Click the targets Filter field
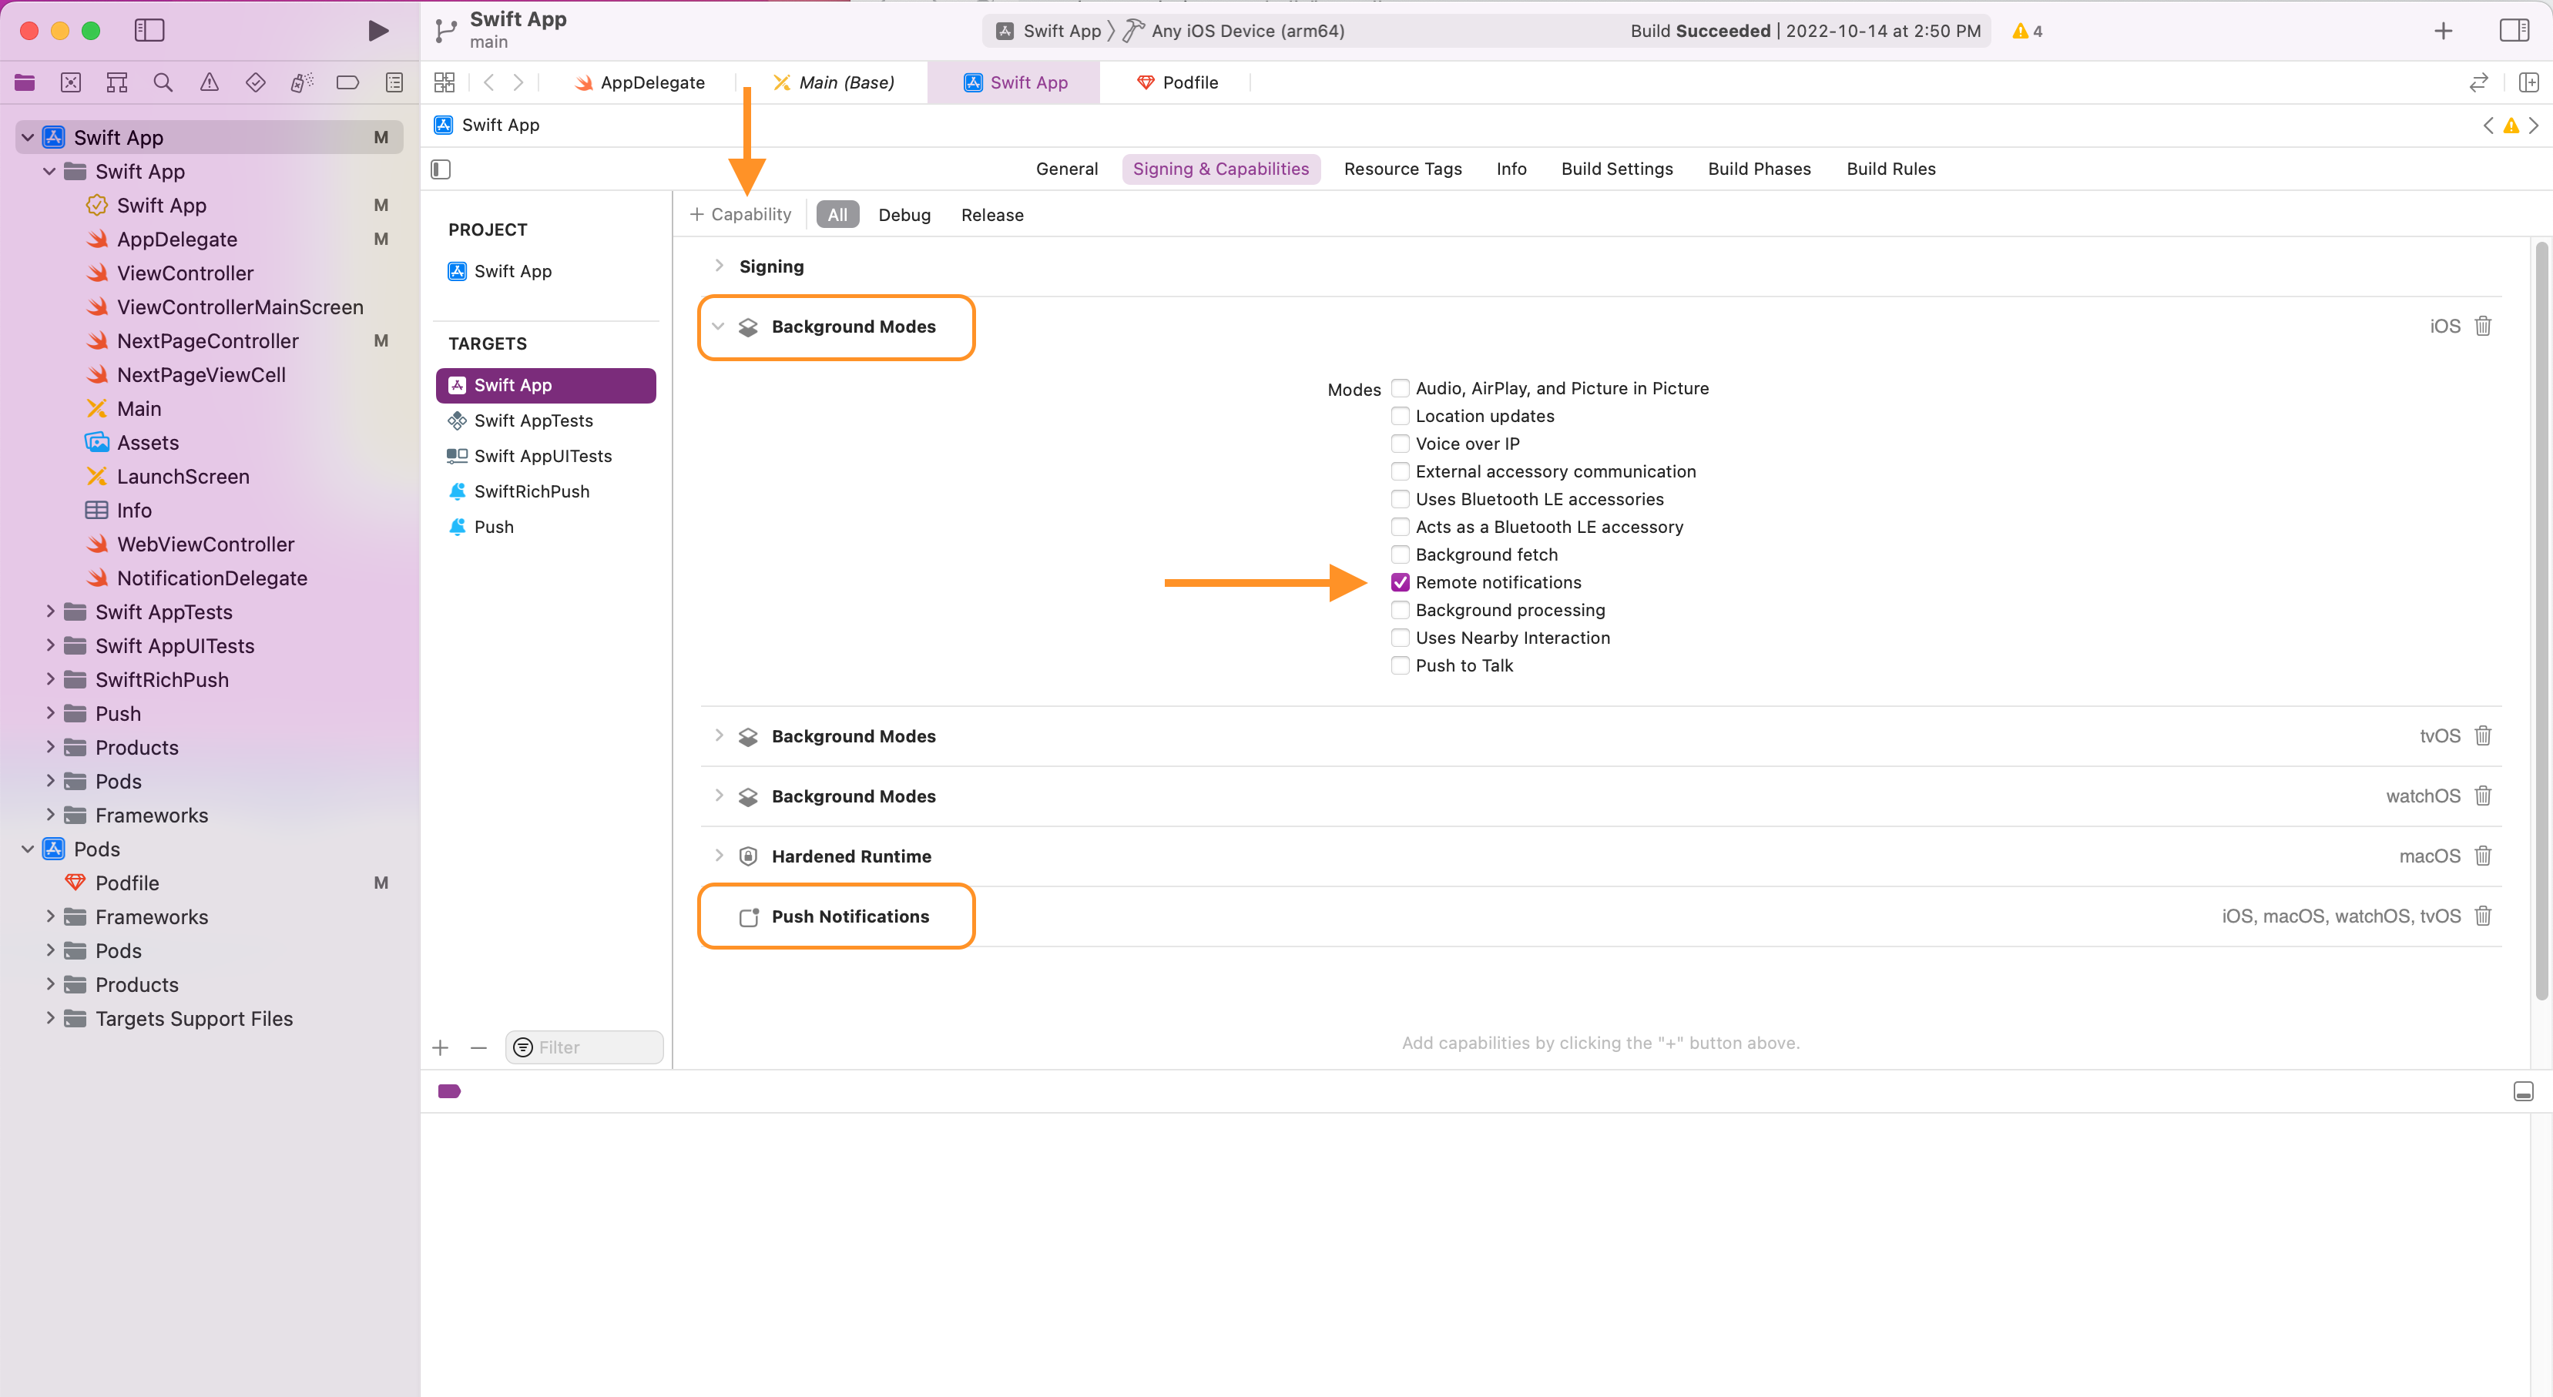The height and width of the screenshot is (1397, 2553). tap(585, 1047)
